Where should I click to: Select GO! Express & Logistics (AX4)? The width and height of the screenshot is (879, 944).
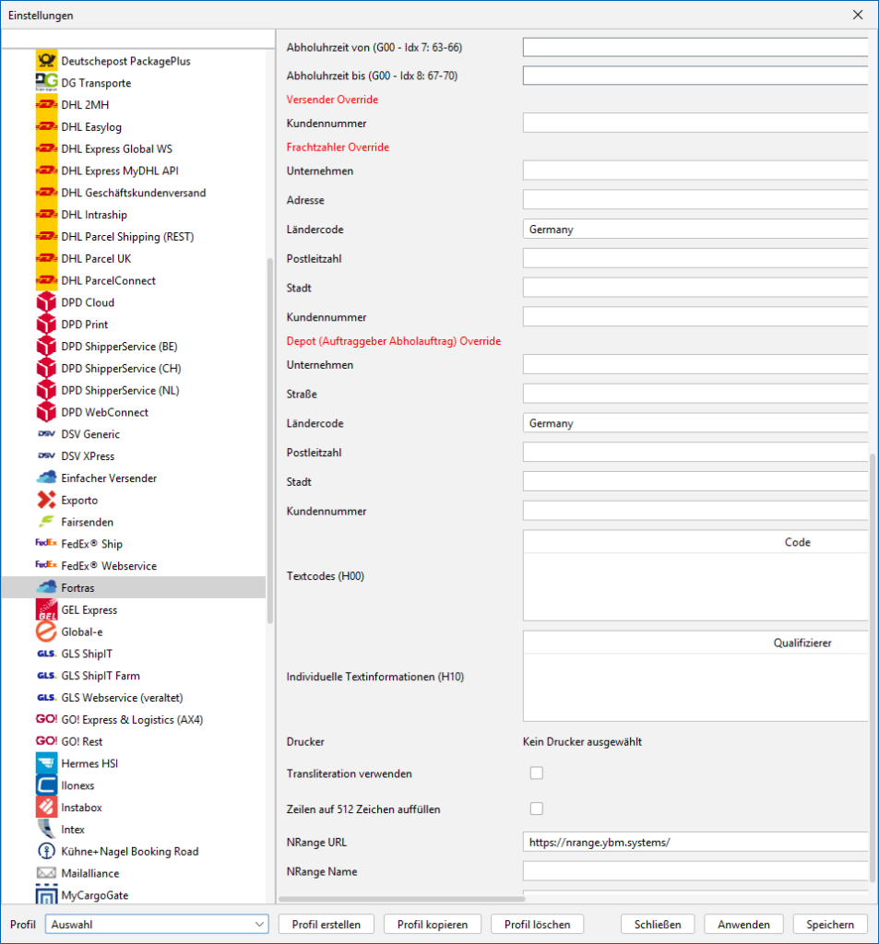(x=132, y=719)
